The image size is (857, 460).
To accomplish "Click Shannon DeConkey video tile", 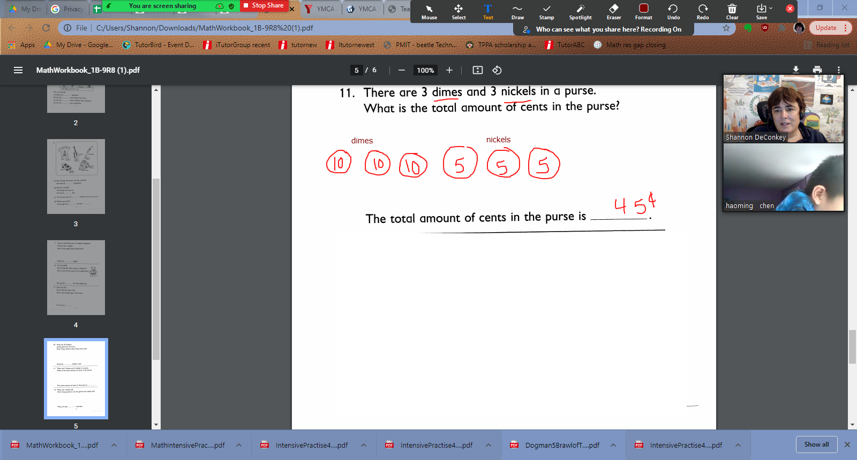I will pos(784,108).
